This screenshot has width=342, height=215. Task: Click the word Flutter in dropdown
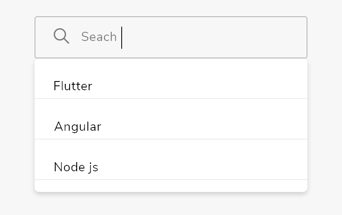73,86
